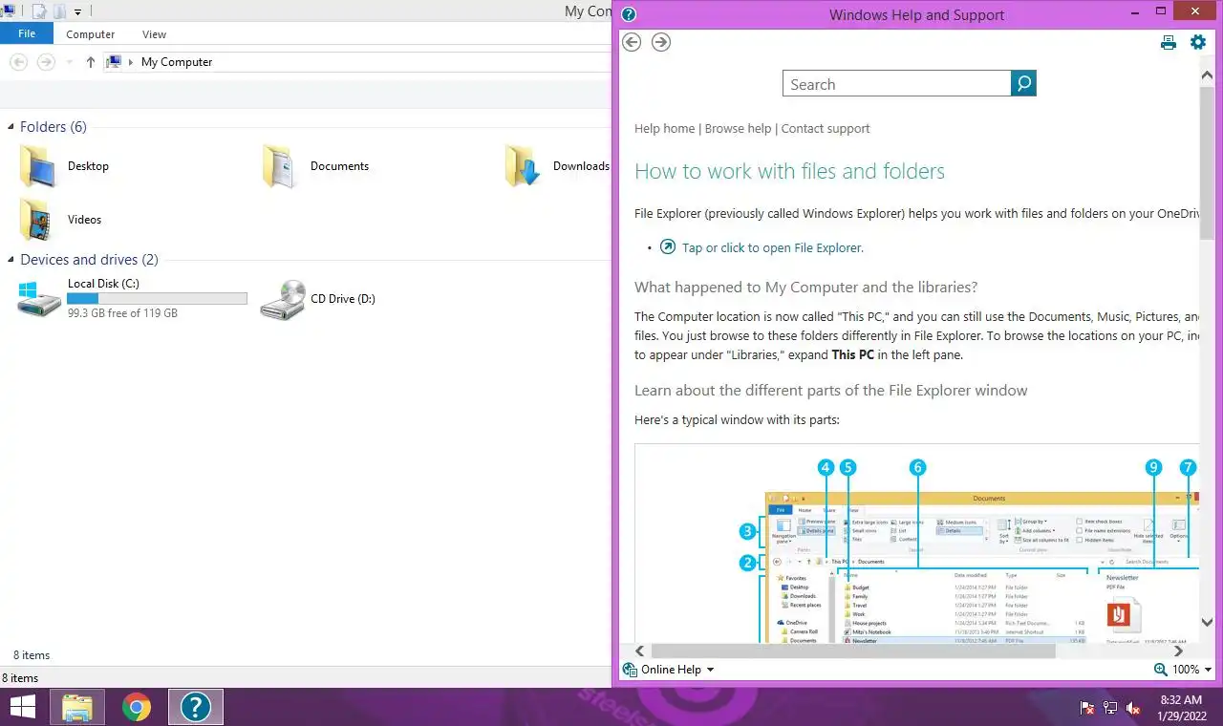Click 'Tap or click to open File Explorer' link
The width and height of the screenshot is (1223, 726).
(773, 247)
